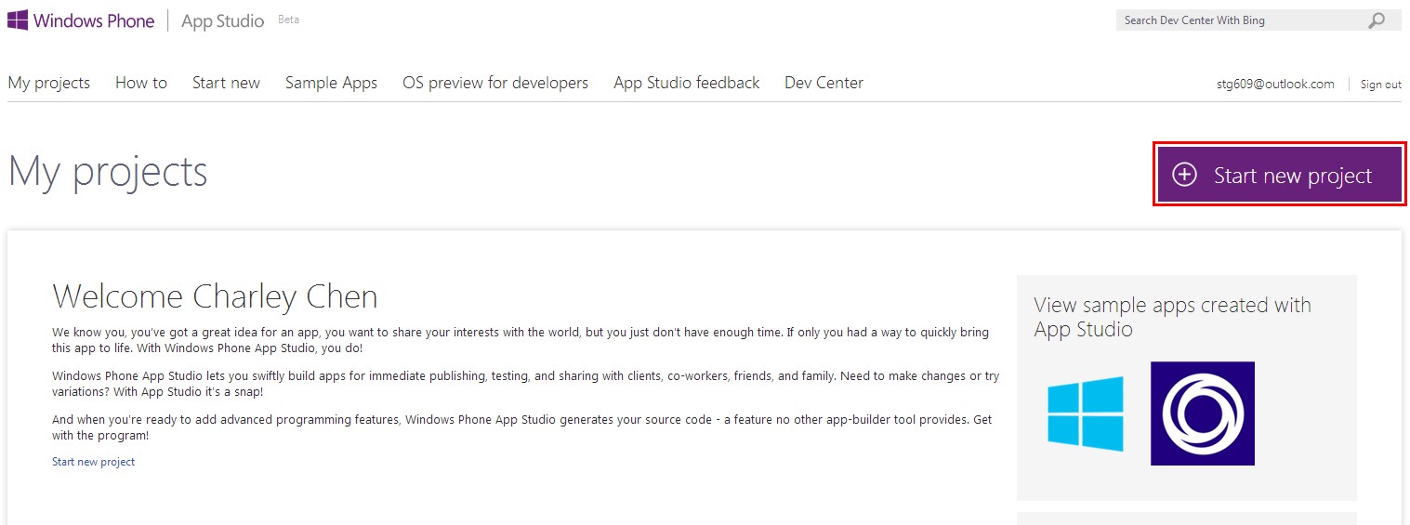
Task: Click the stg609@outlook.com account
Action: [1275, 84]
